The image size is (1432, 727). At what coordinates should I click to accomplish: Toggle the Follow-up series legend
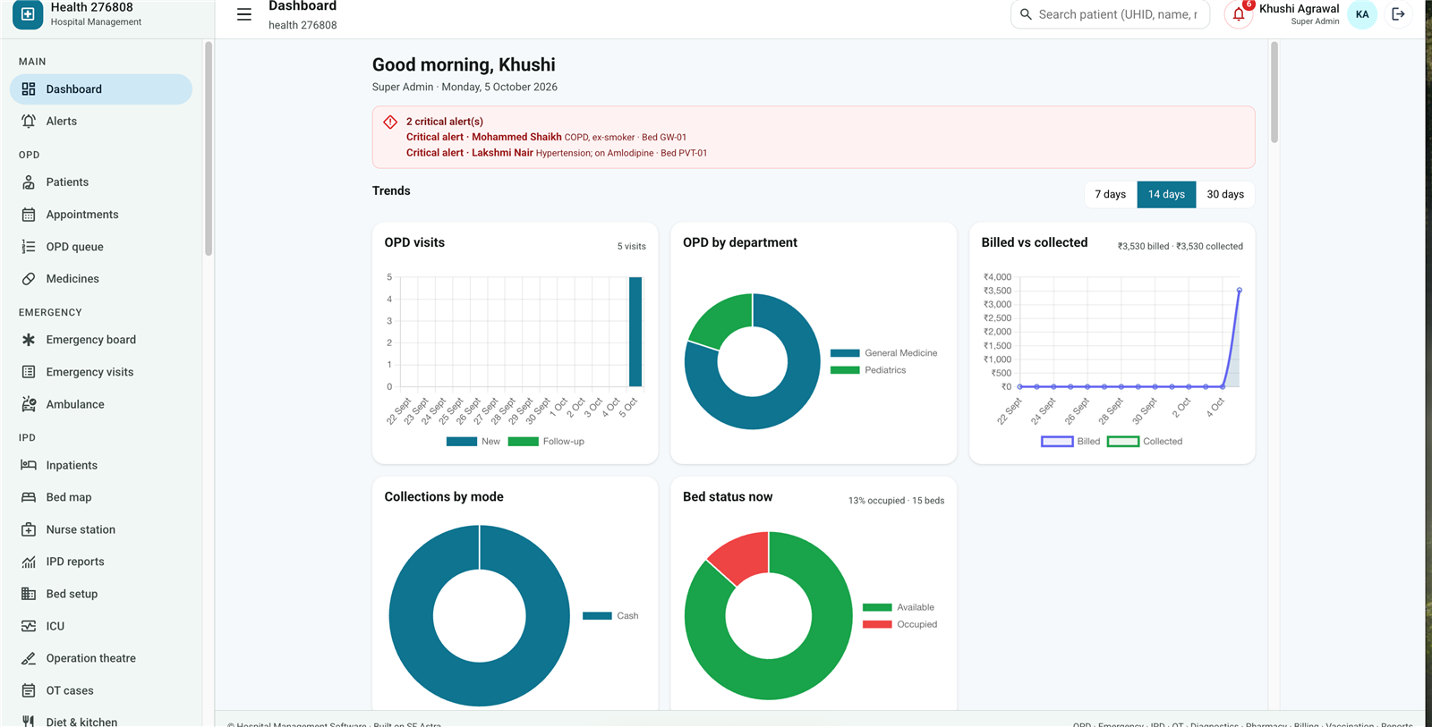click(x=546, y=442)
